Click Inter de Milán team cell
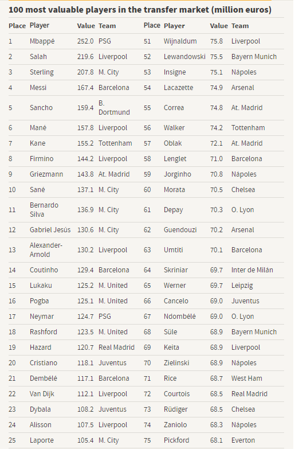This screenshot has width=295, height=449. pyautogui.click(x=252, y=270)
